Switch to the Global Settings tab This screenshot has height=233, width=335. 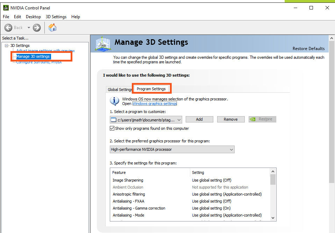pos(120,90)
